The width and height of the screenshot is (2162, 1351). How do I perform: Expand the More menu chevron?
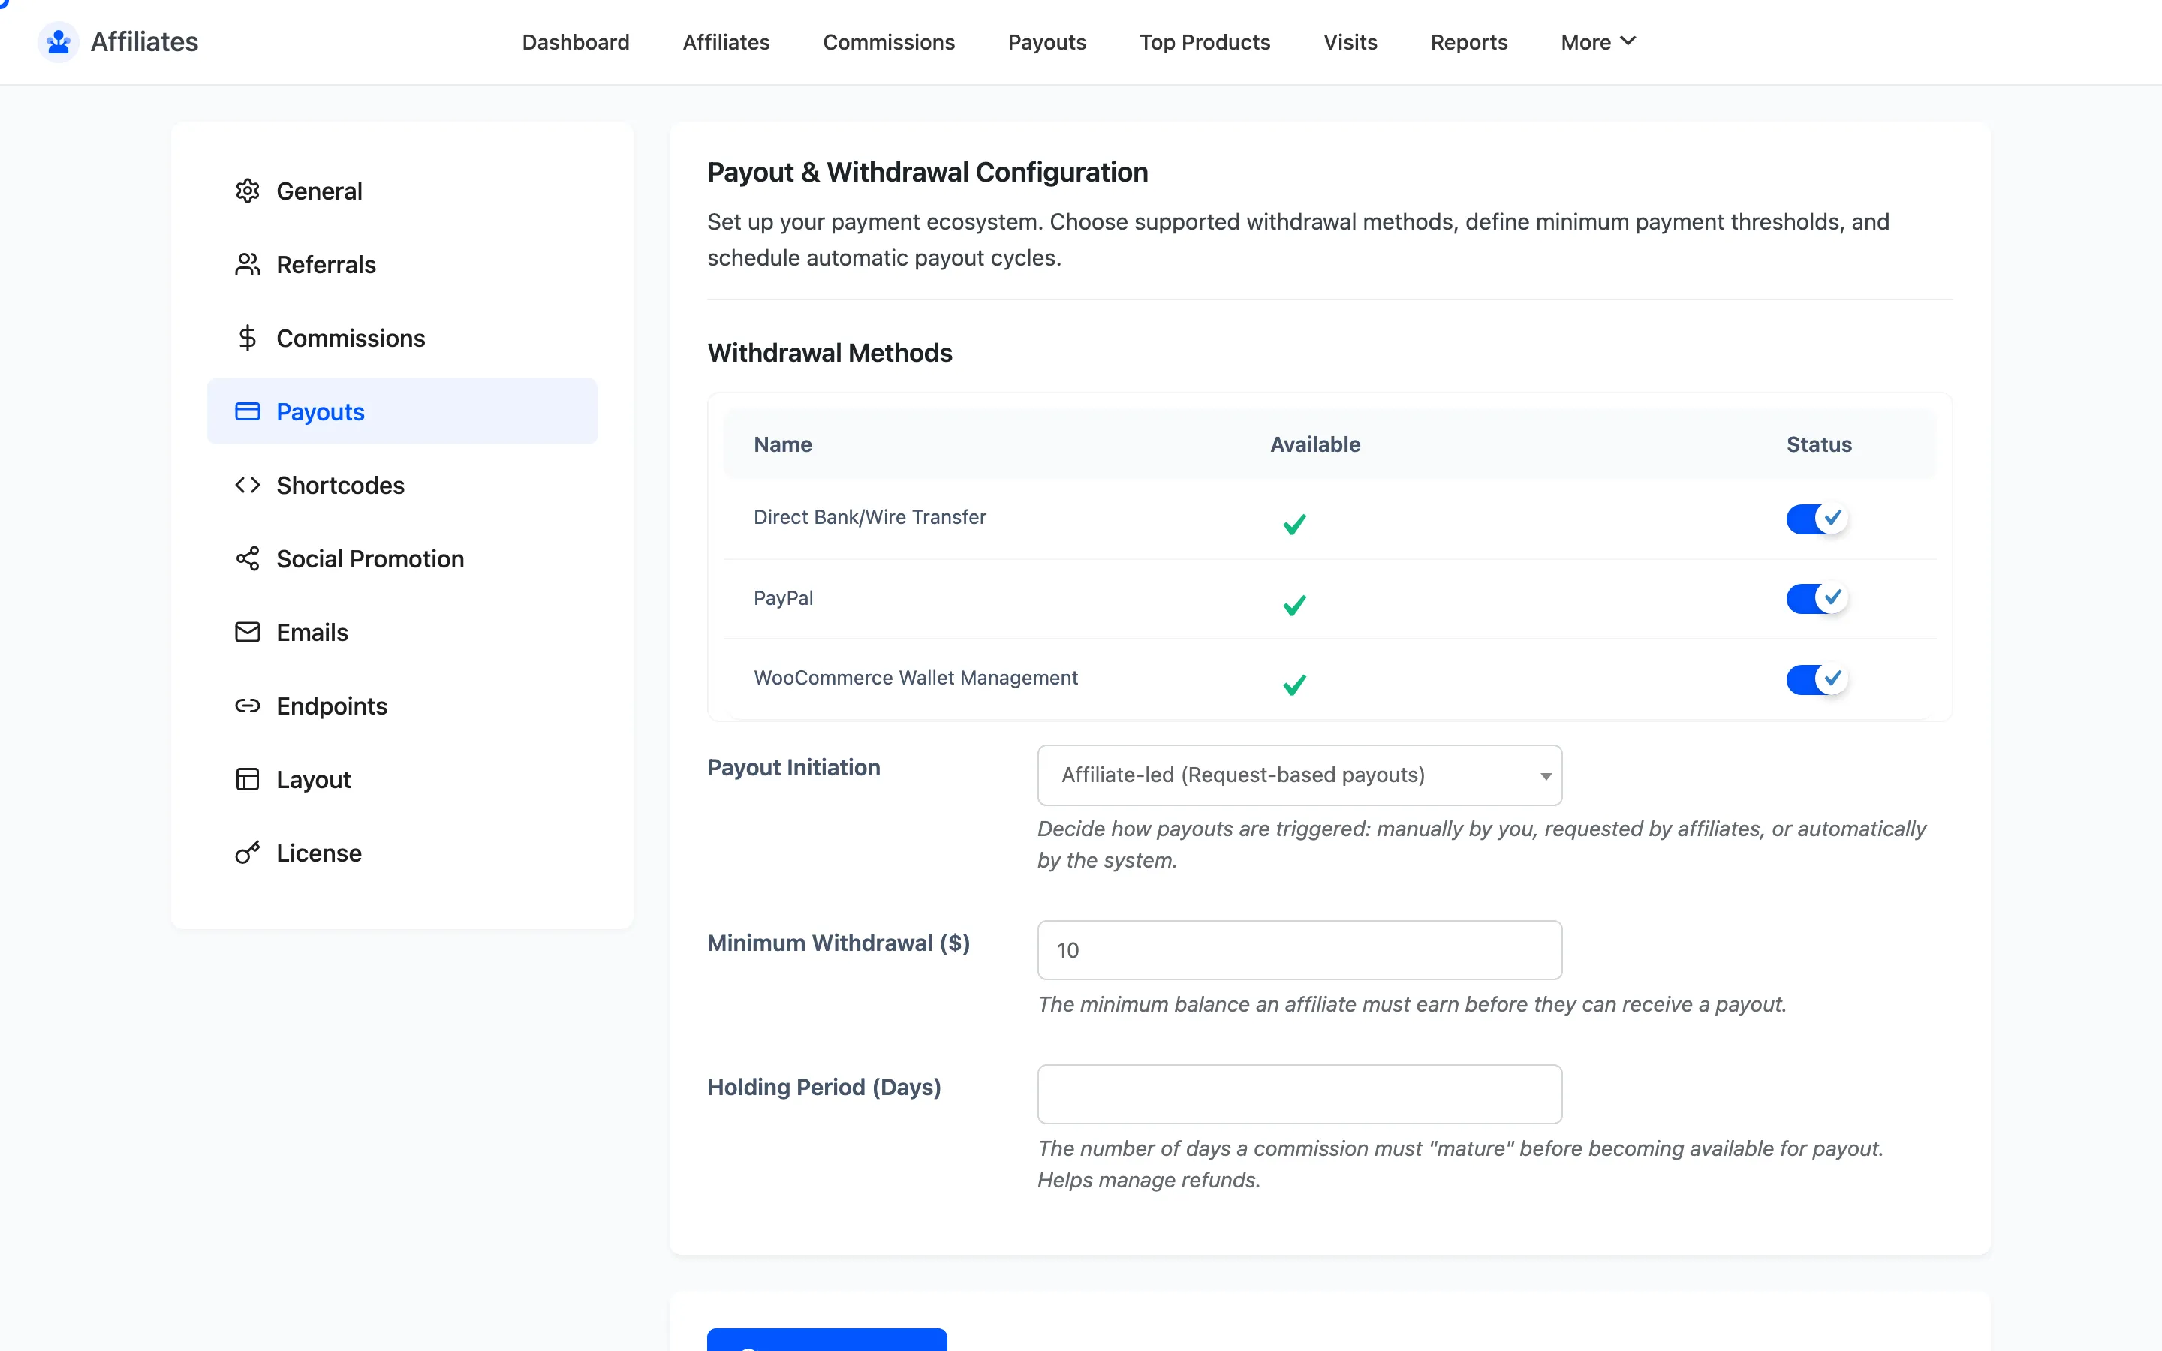(1629, 41)
